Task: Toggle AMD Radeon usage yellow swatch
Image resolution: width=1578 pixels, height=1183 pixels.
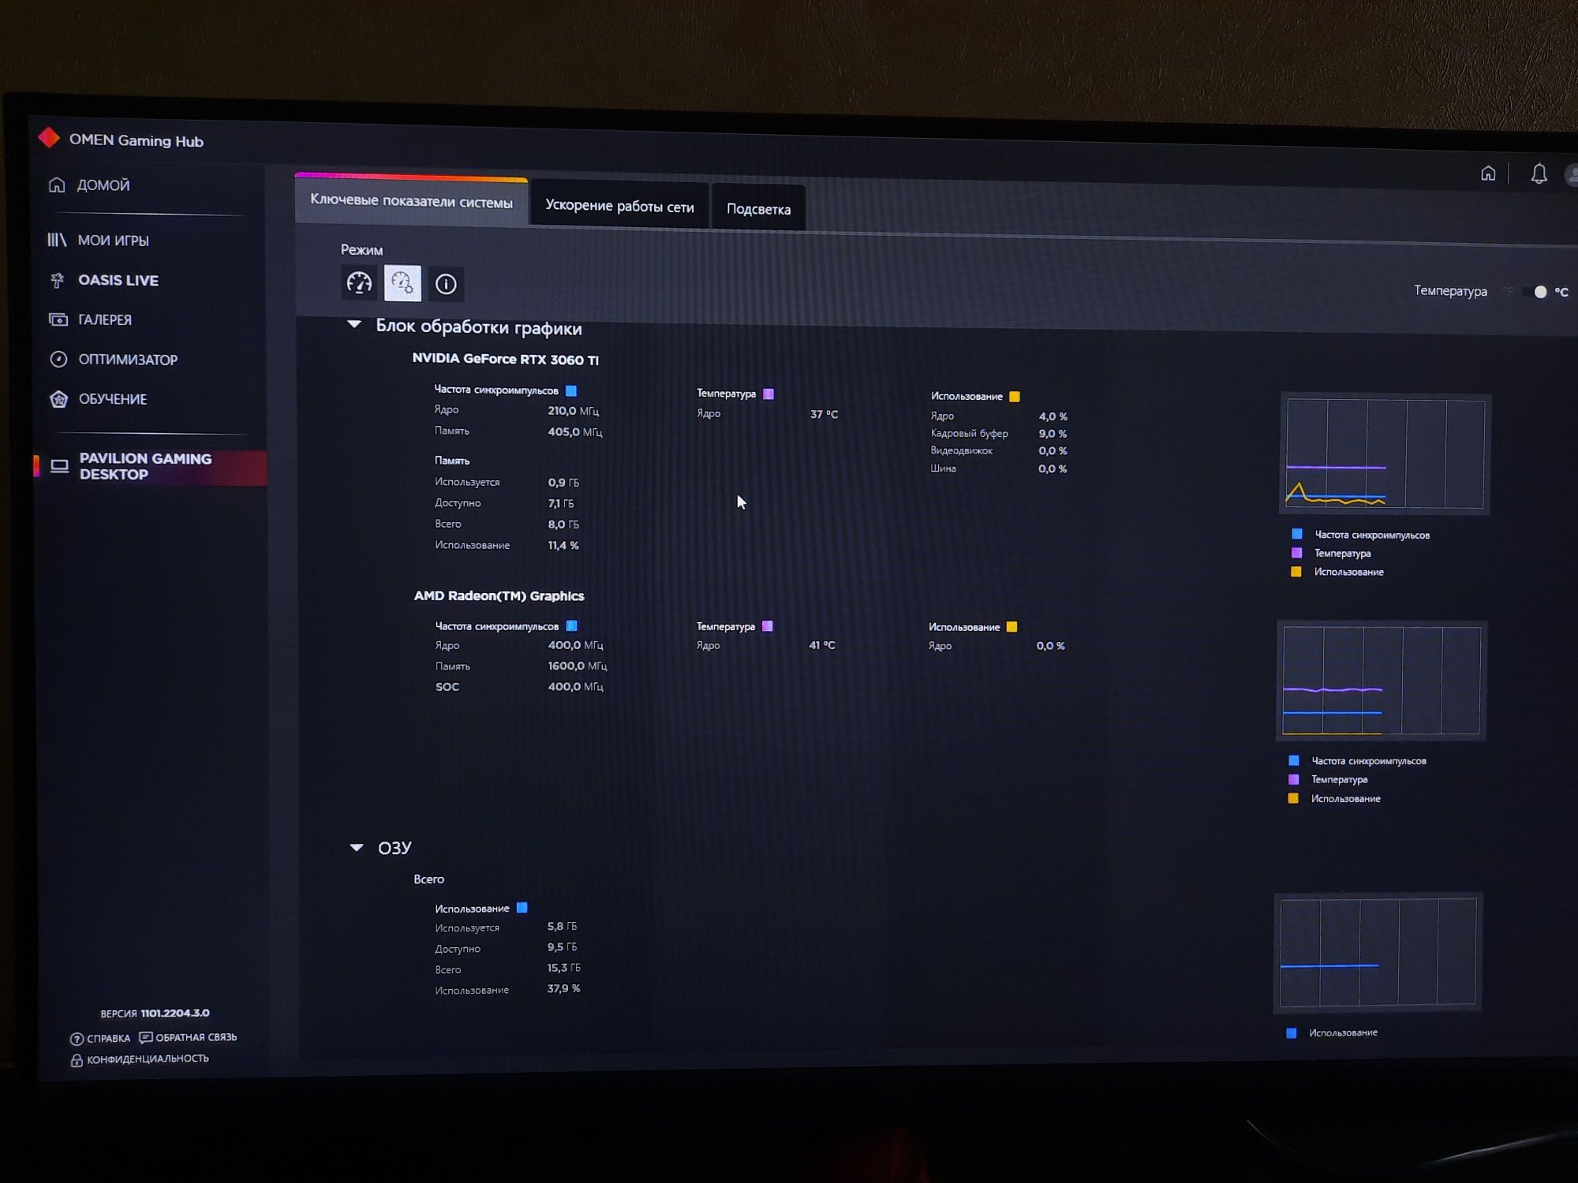Action: point(1012,627)
